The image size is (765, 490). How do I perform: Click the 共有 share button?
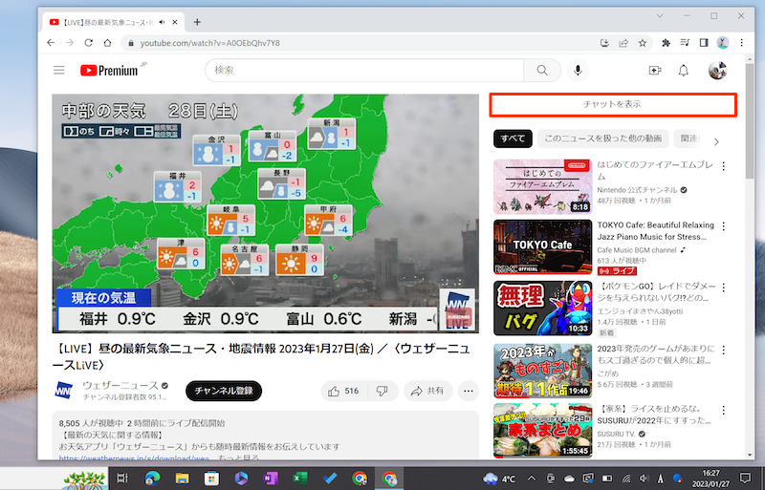(427, 391)
